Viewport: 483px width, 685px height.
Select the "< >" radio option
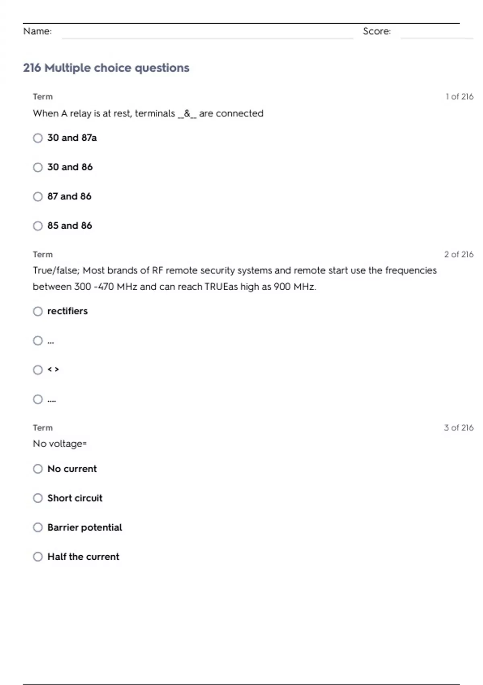38,370
